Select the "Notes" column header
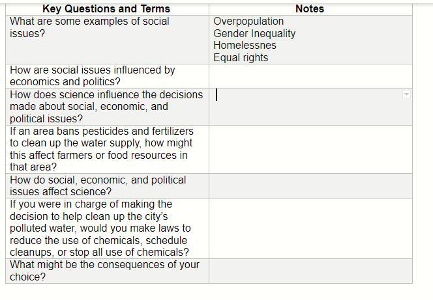 coord(310,9)
